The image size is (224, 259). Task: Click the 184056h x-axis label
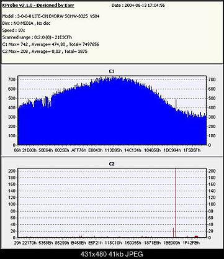point(152,150)
